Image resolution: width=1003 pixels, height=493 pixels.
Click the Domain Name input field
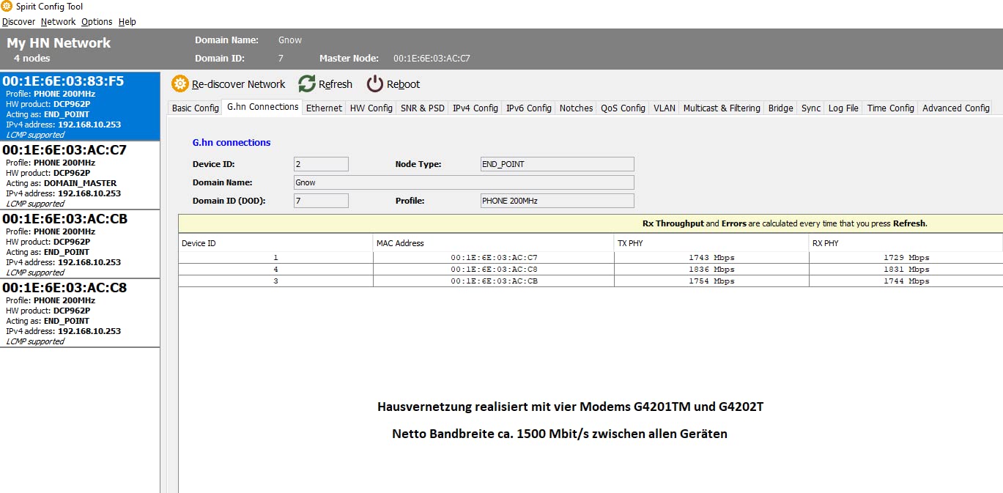pos(463,182)
